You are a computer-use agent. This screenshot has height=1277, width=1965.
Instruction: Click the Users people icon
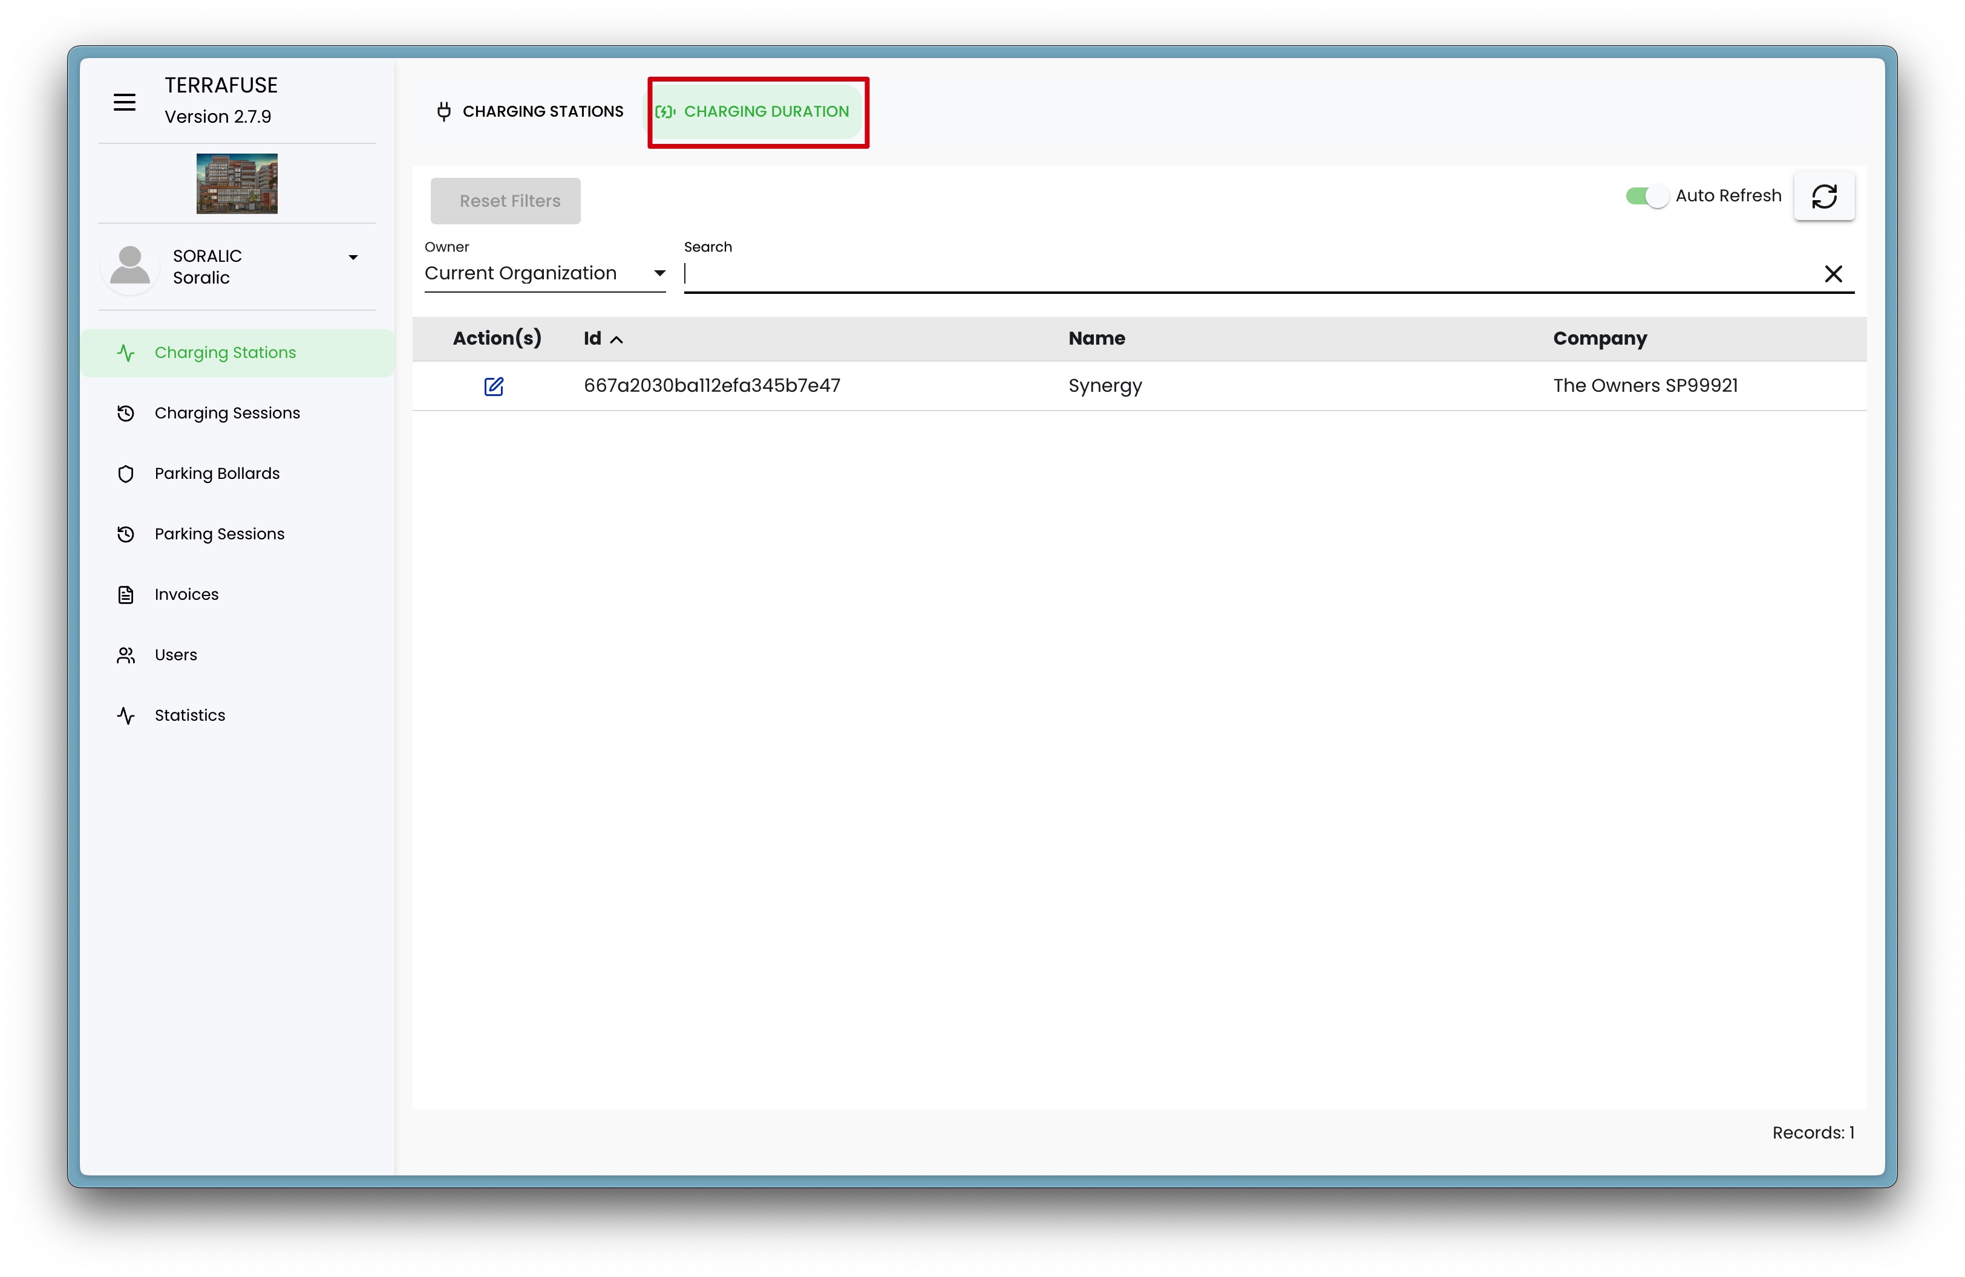tap(125, 655)
